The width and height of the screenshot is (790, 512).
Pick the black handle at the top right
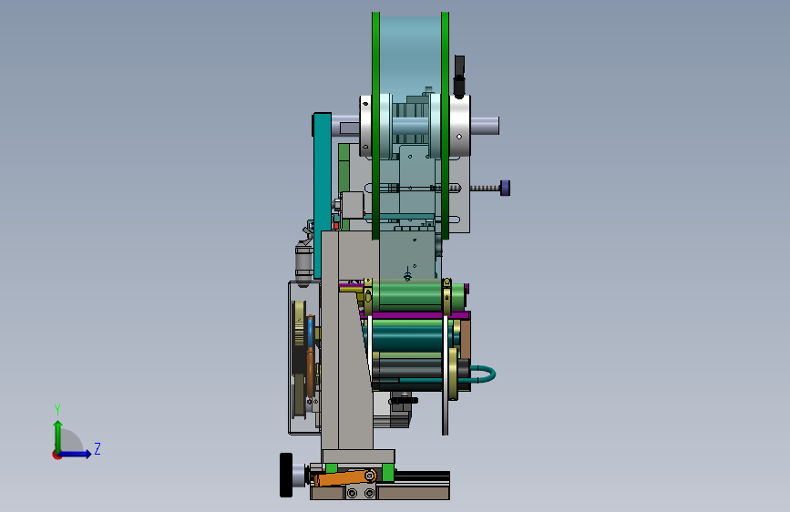click(x=459, y=77)
